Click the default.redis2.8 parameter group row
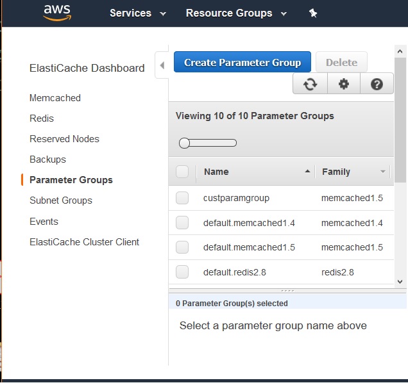Screen dimensions: 408x383 pos(235,272)
